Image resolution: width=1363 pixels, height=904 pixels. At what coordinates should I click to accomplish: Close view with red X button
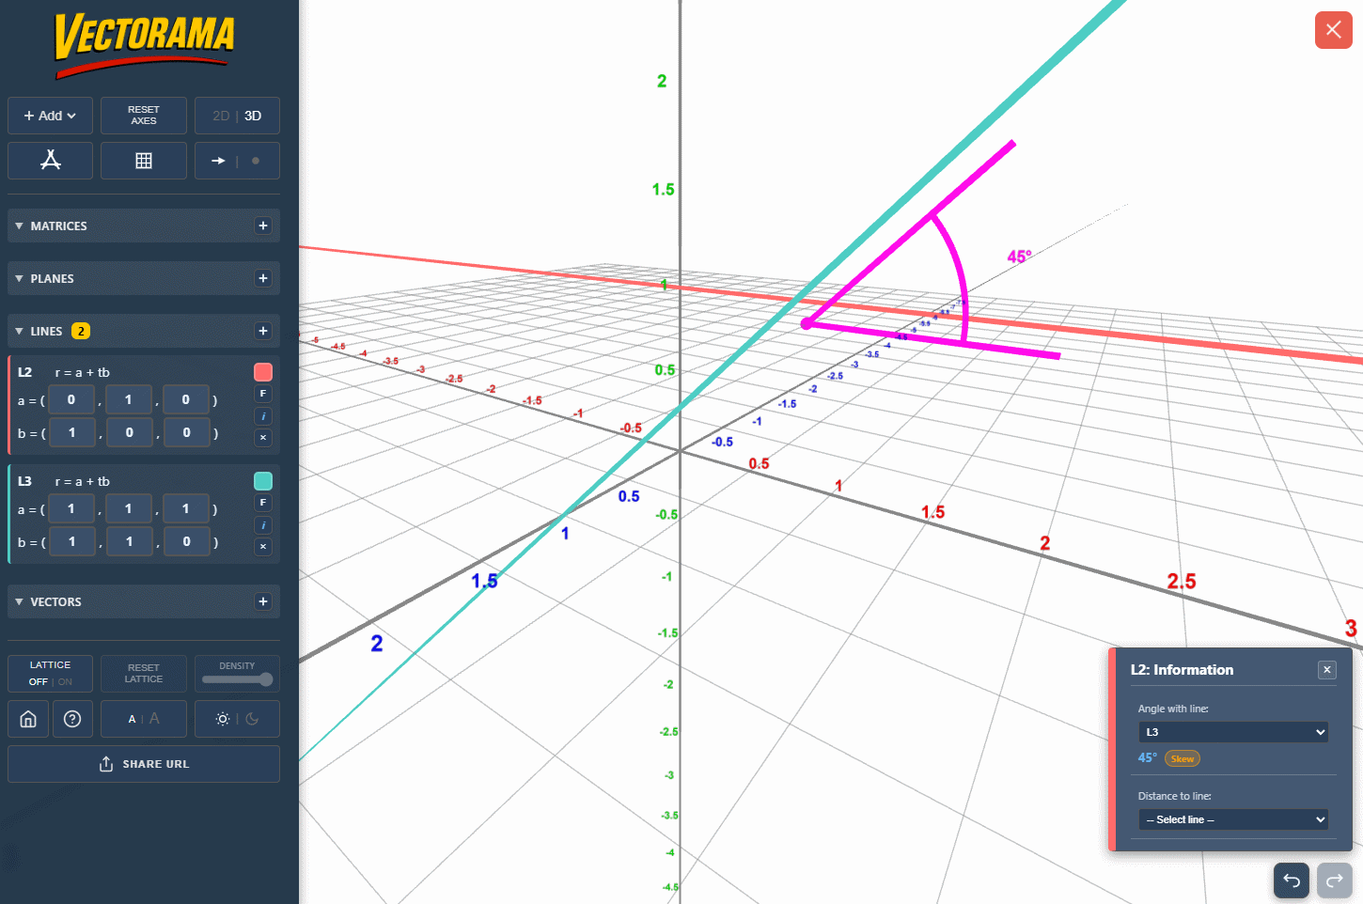click(1334, 30)
